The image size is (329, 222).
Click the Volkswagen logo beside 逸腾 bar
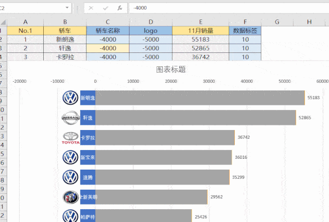(x=71, y=177)
